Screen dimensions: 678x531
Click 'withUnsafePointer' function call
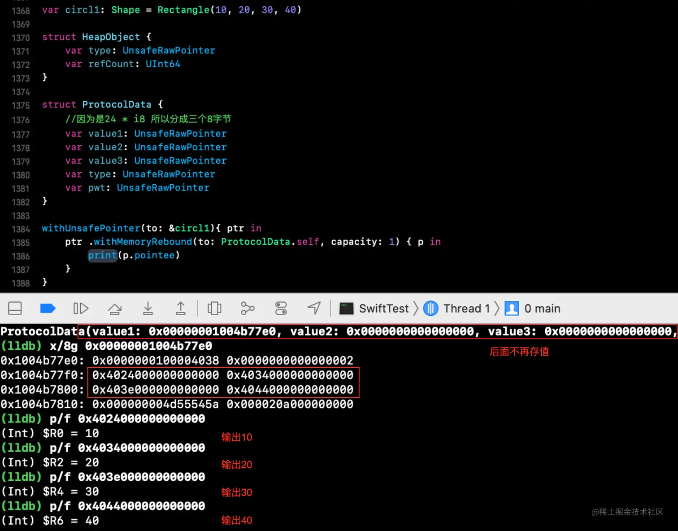point(91,228)
